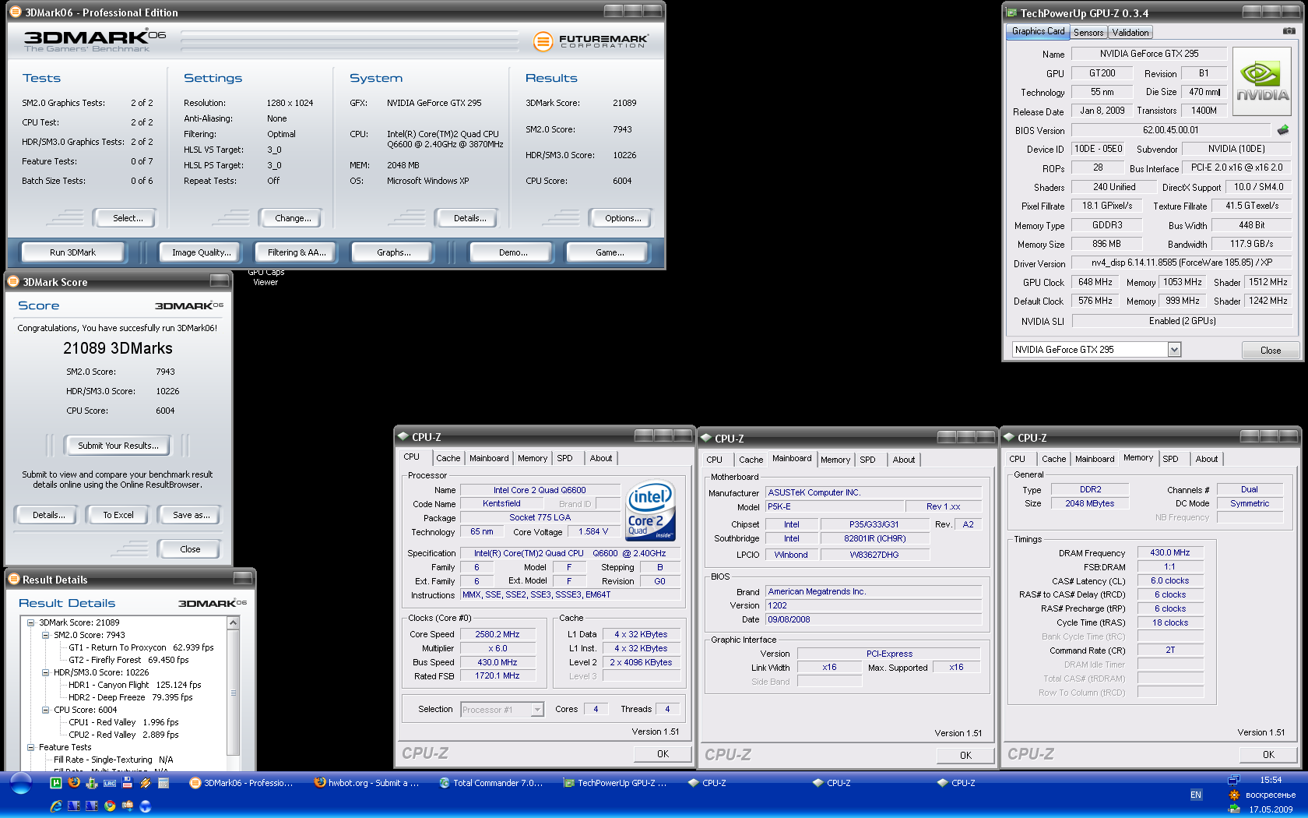
Task: Open the Image Quality settings button
Action: [201, 252]
